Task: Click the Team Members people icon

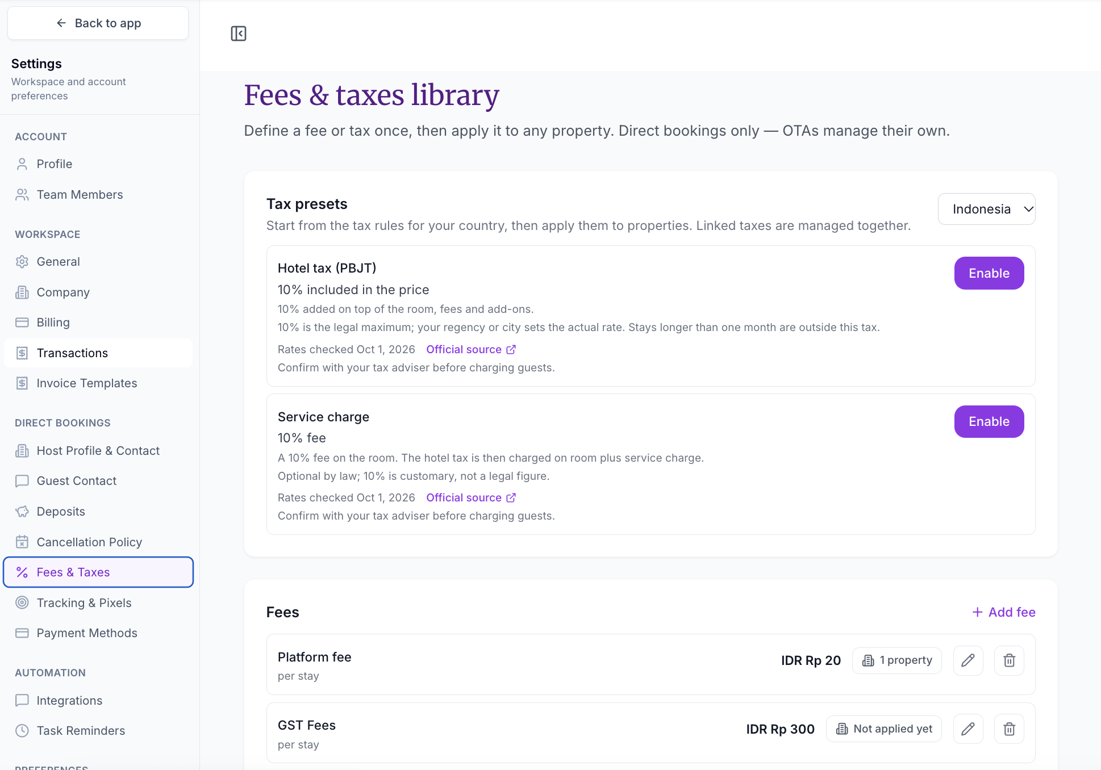Action: [x=22, y=195]
